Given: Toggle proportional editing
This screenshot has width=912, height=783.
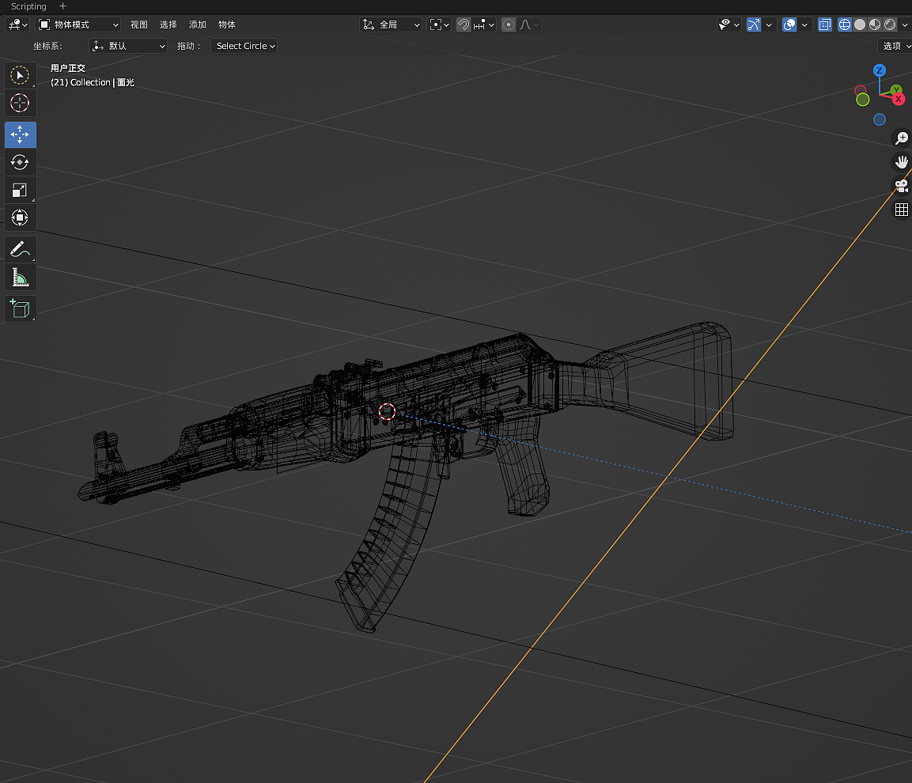Looking at the screenshot, I should pyautogui.click(x=509, y=25).
